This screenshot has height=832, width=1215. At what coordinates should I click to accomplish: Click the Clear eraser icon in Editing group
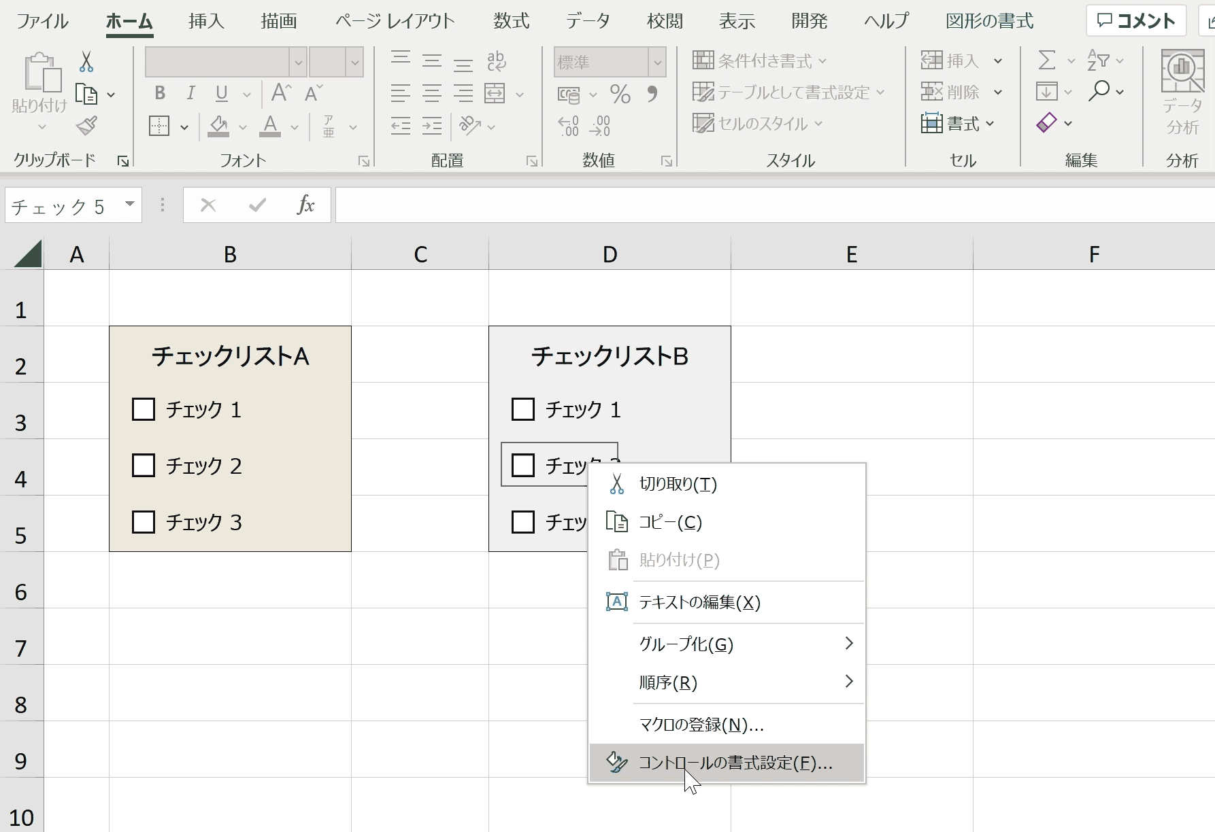coord(1047,123)
